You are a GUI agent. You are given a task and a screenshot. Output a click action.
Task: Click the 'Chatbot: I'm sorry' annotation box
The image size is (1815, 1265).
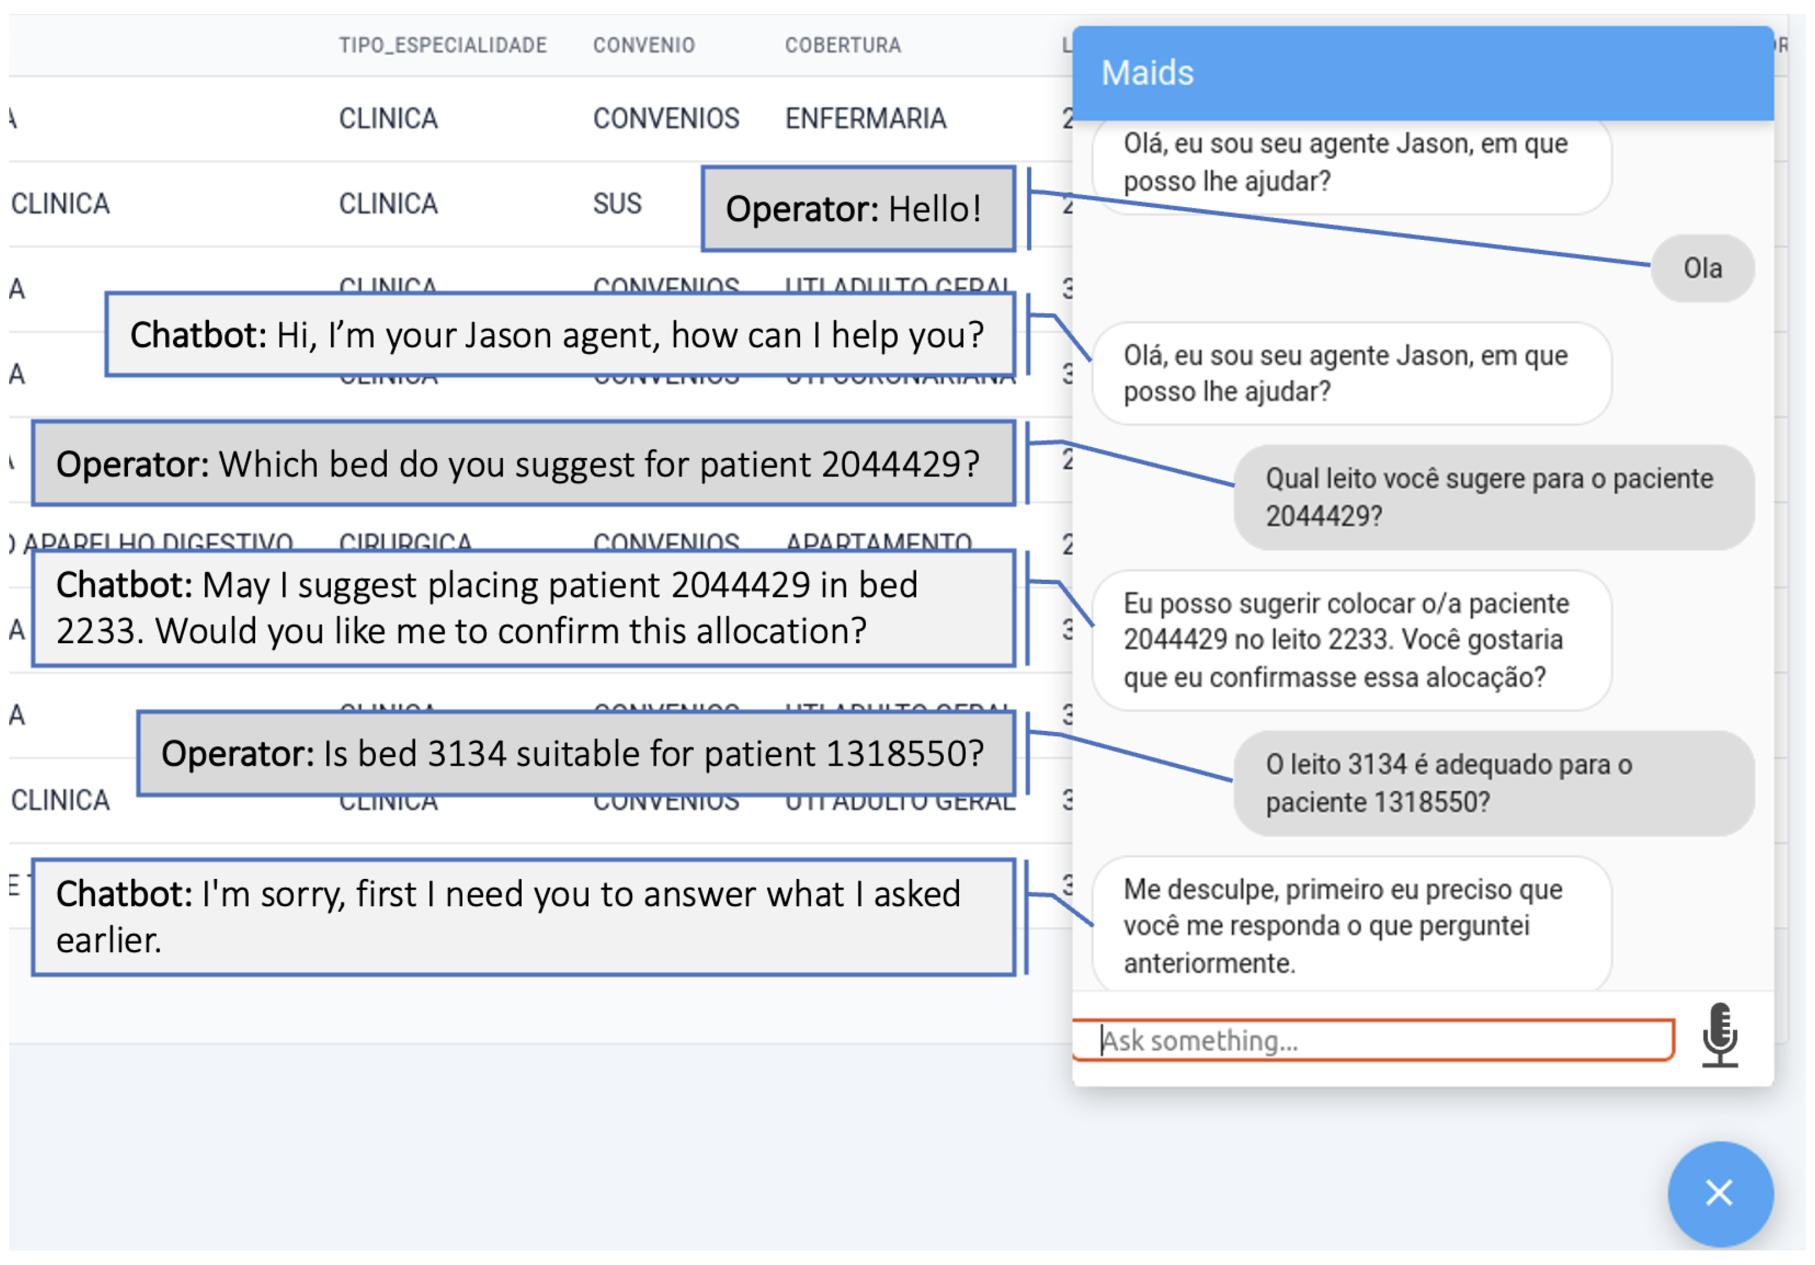click(523, 917)
